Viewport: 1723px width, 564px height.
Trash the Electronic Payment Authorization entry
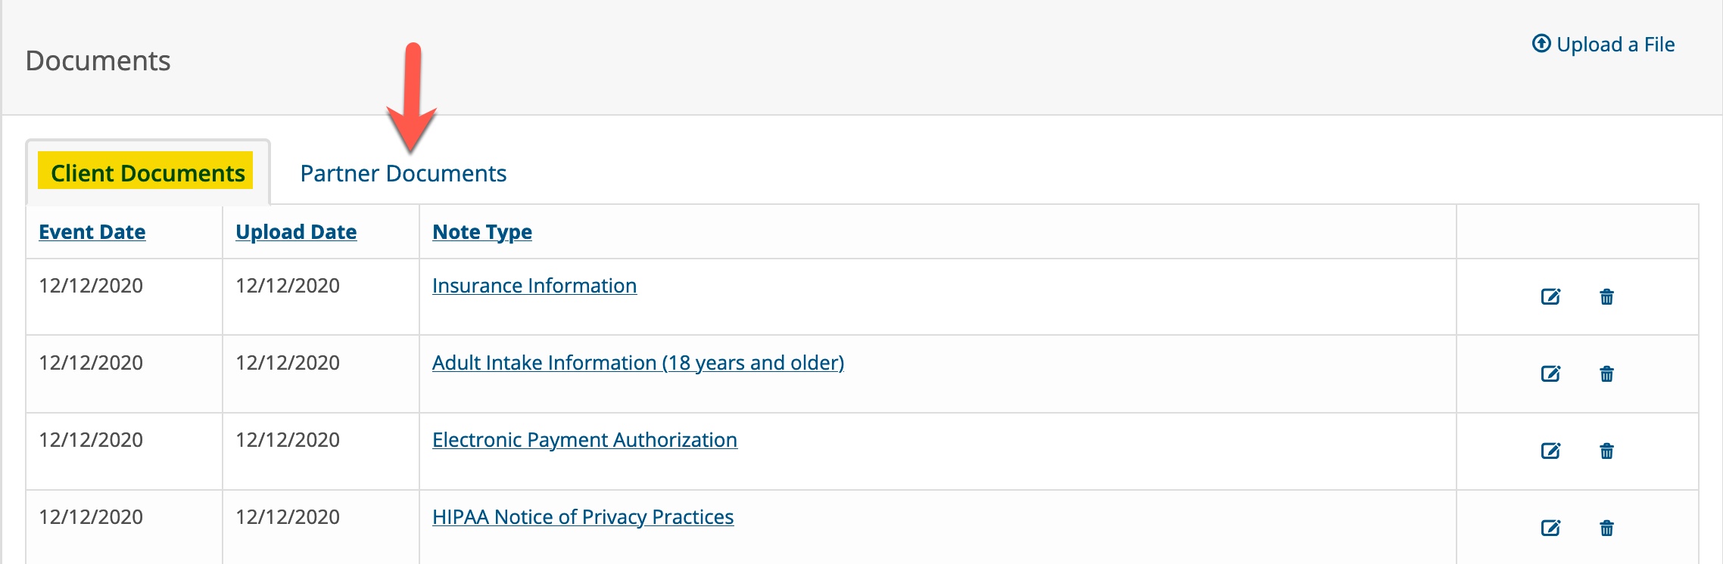pyautogui.click(x=1606, y=451)
